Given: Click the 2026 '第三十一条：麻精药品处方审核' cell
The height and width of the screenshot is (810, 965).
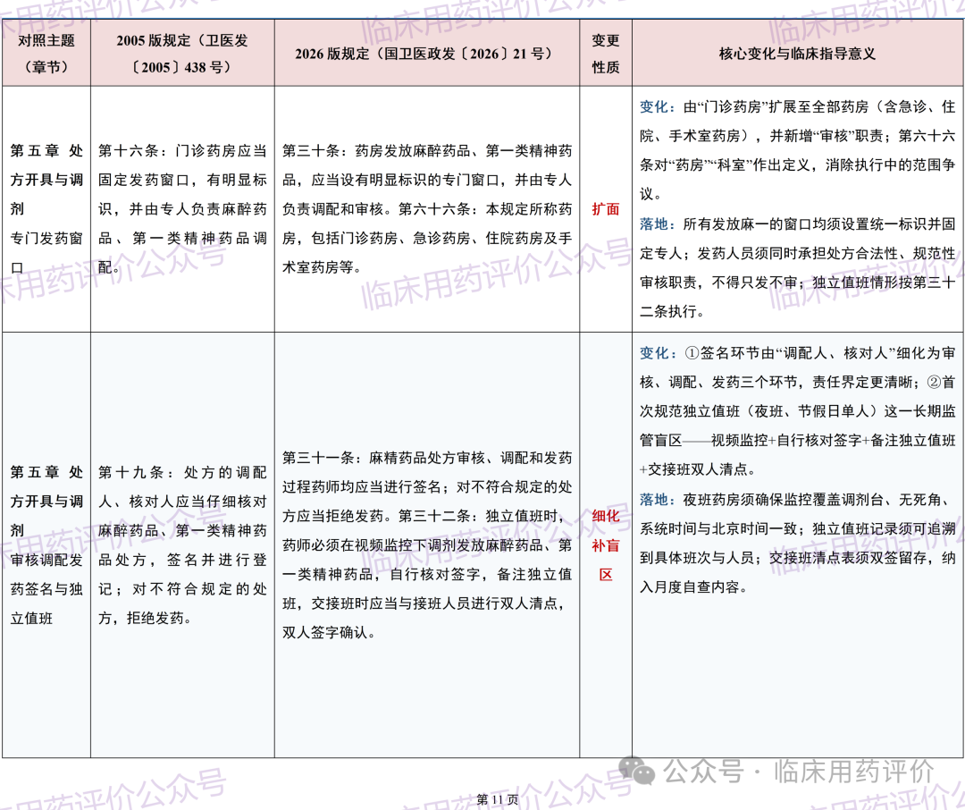Looking at the screenshot, I should (426, 545).
